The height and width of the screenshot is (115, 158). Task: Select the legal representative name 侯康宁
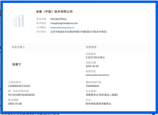(x=17, y=64)
